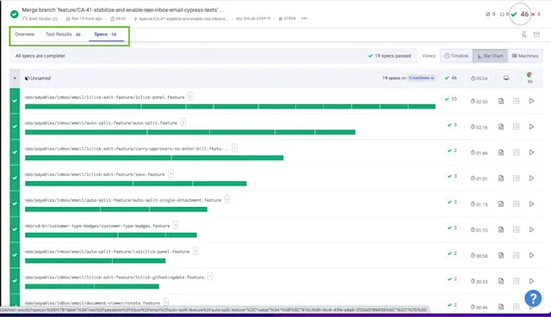This screenshot has width=551, height=317.
Task: Click the archive run box icon
Action: [536, 34]
